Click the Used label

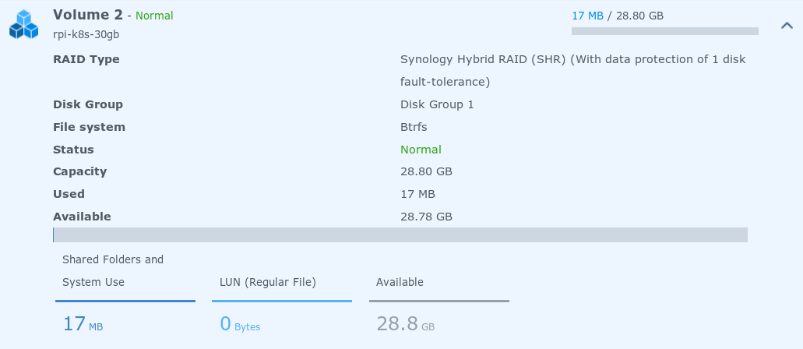coord(69,194)
